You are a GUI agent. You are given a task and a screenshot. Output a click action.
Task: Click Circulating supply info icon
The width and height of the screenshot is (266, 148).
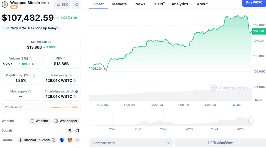tap(72, 92)
